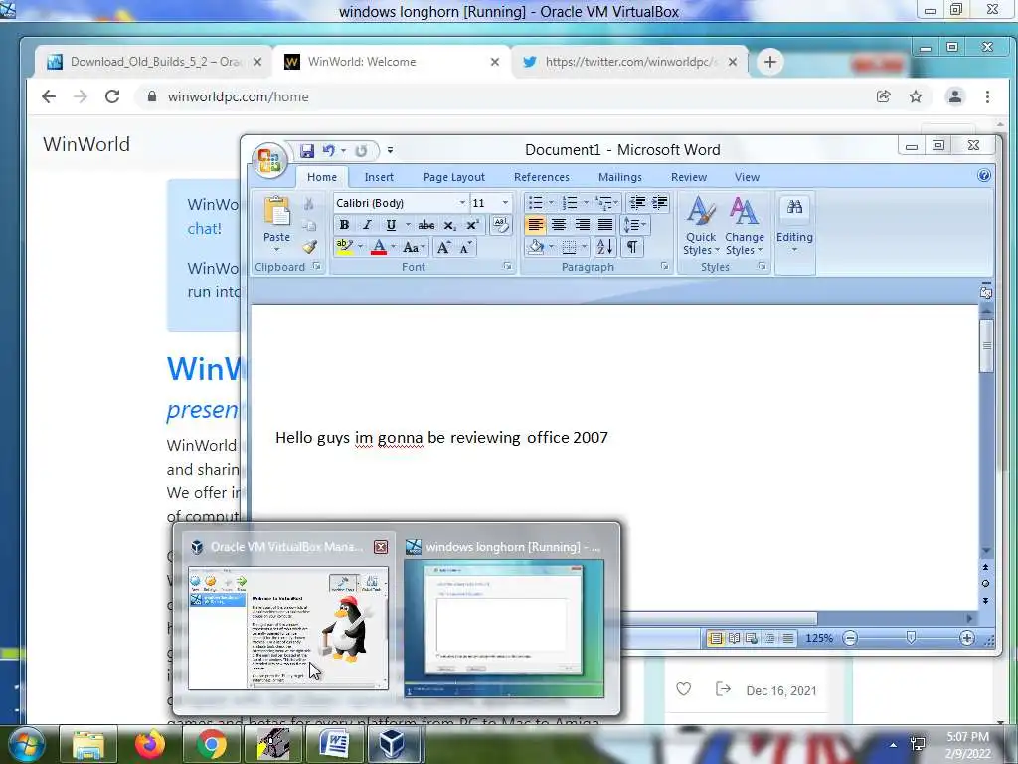This screenshot has width=1018, height=764.
Task: Click the Word zoom slider handle
Action: (x=911, y=638)
